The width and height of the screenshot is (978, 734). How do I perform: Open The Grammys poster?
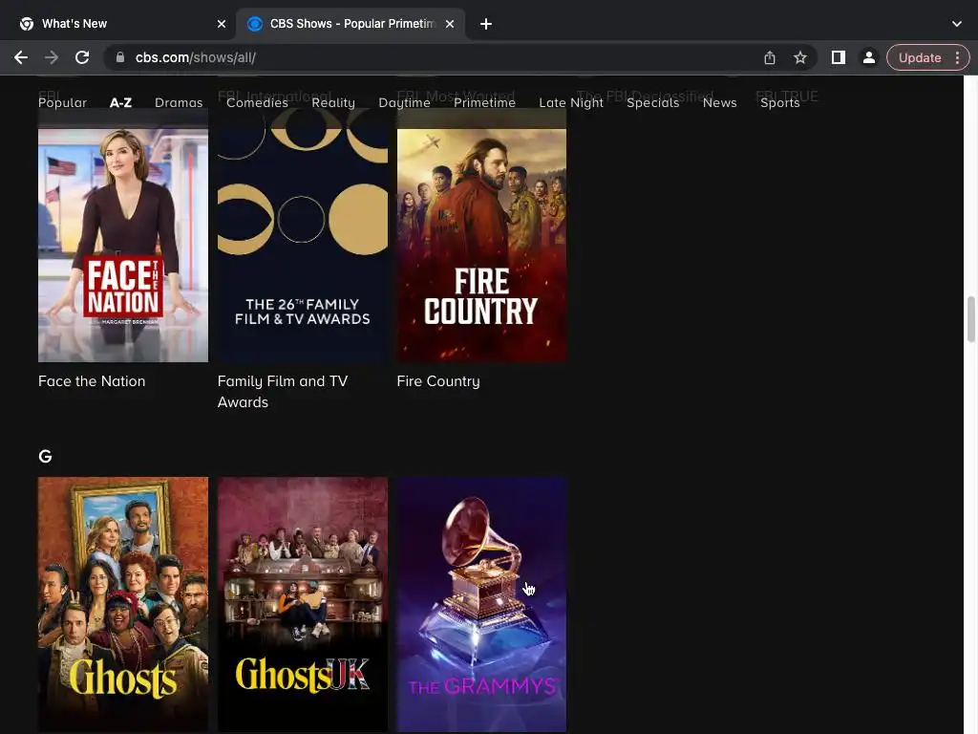click(x=481, y=604)
